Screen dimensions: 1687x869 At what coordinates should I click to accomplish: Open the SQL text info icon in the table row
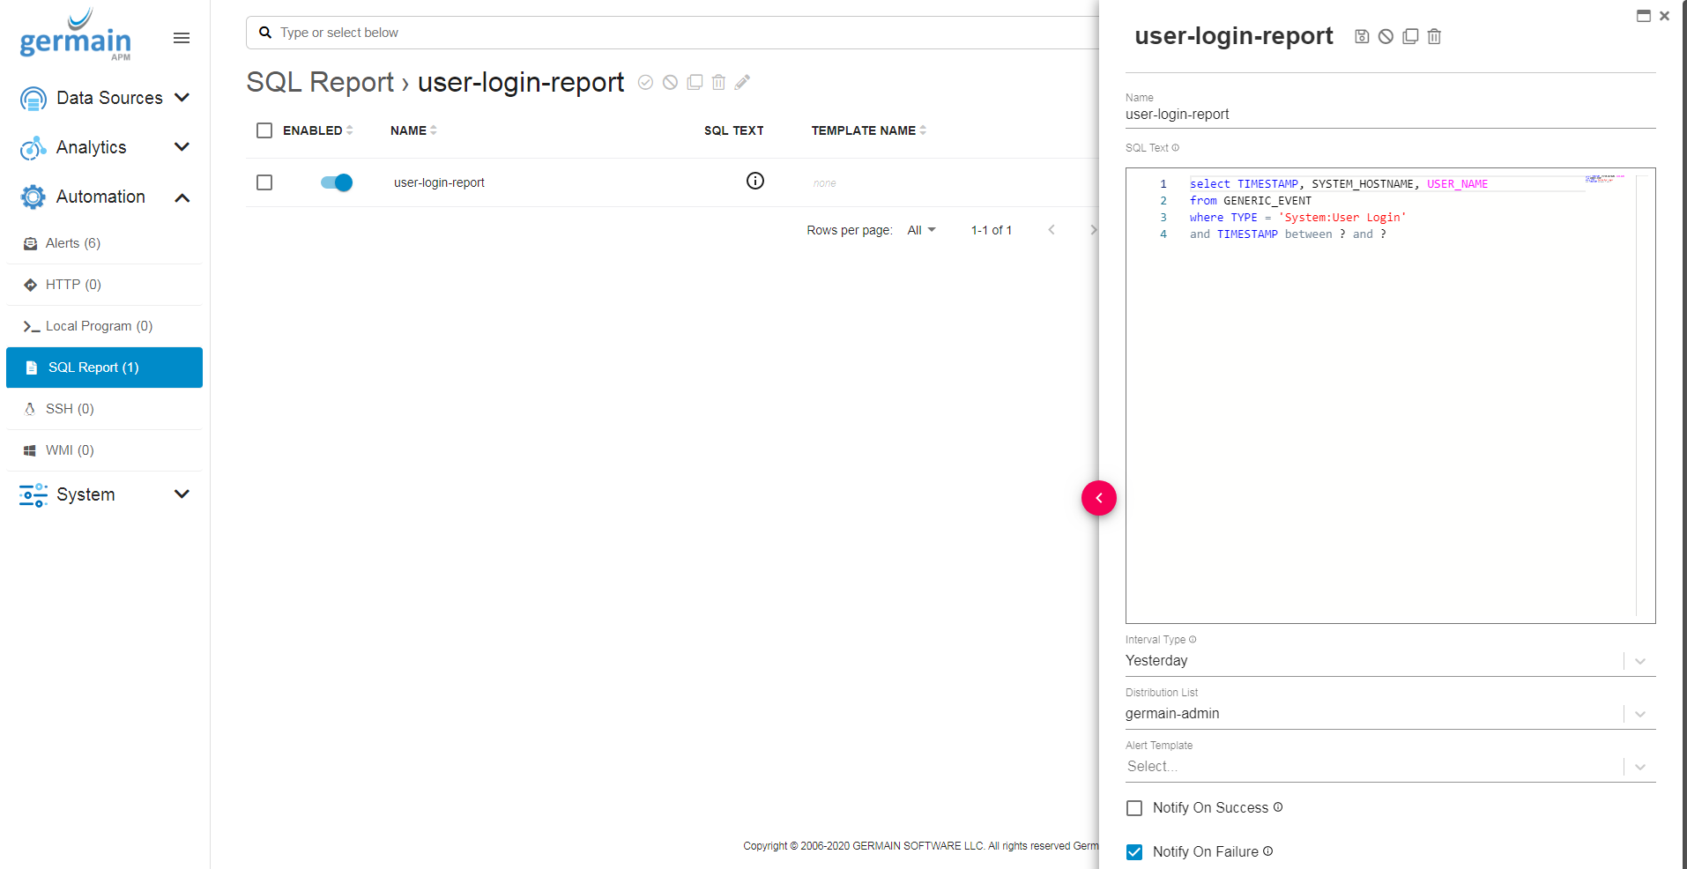pos(754,181)
